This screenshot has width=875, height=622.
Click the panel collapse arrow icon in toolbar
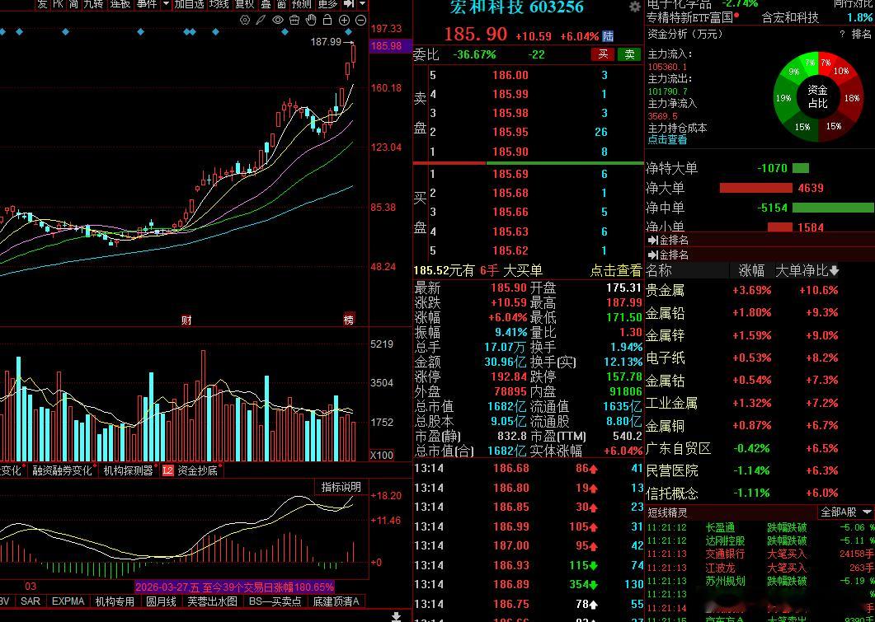[349, 4]
